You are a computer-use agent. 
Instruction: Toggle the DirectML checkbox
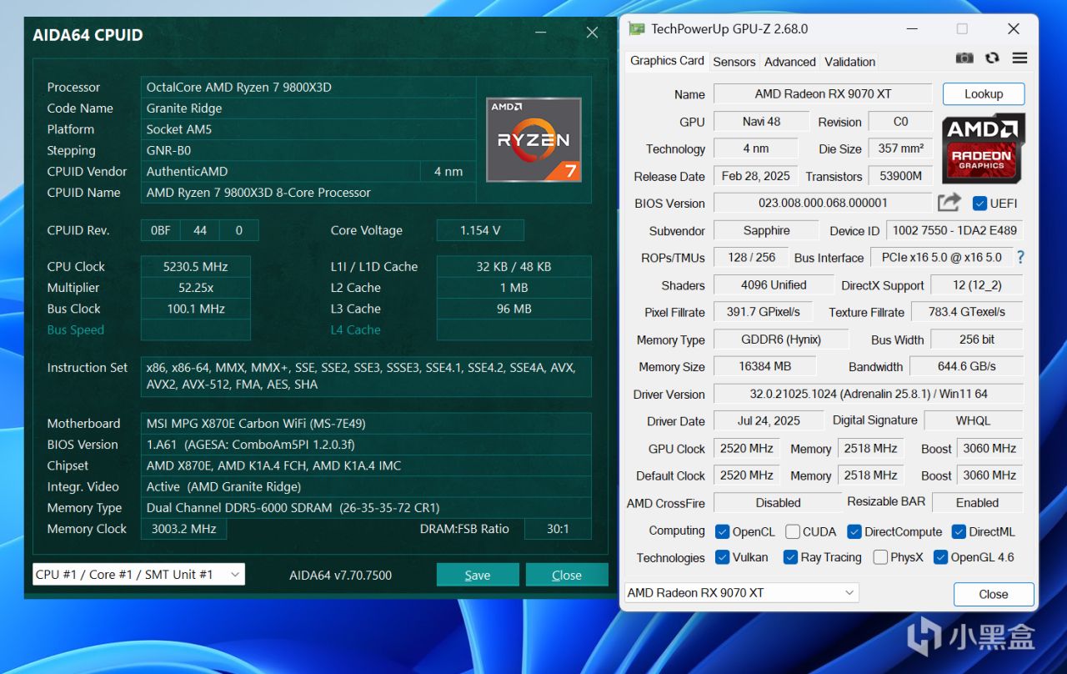tap(959, 531)
